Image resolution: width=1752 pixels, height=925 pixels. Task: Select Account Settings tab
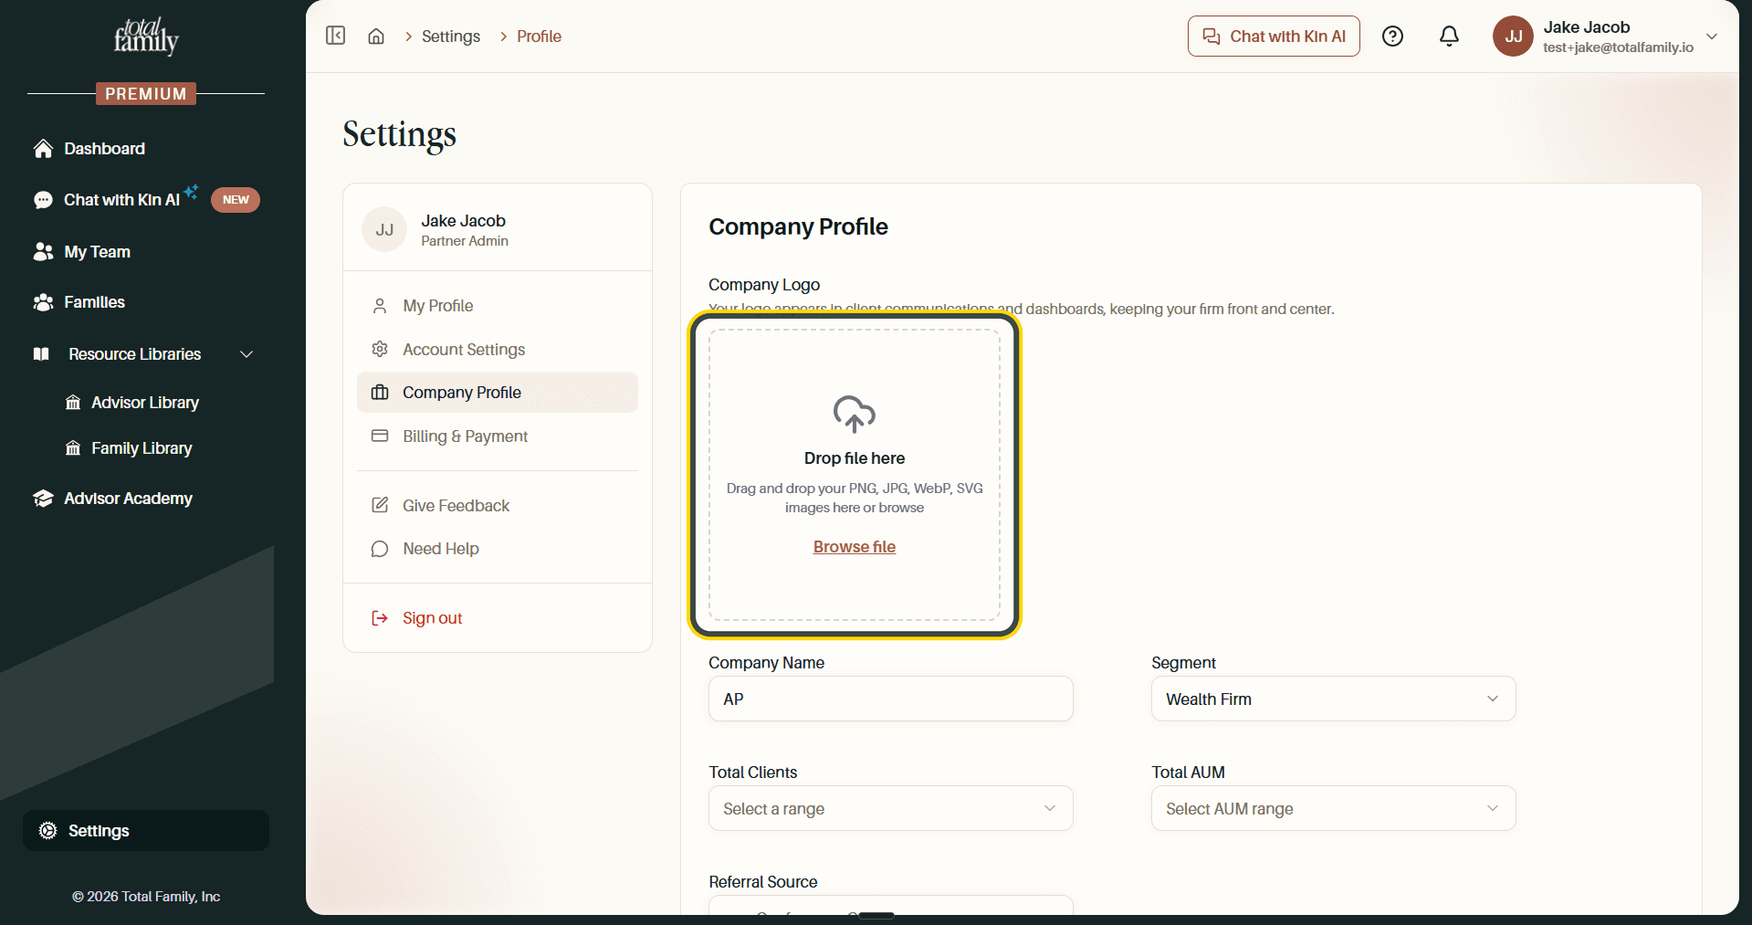498,350
